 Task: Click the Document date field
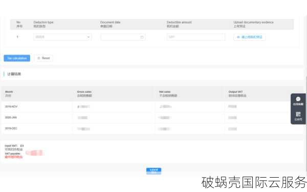[x=123, y=37]
